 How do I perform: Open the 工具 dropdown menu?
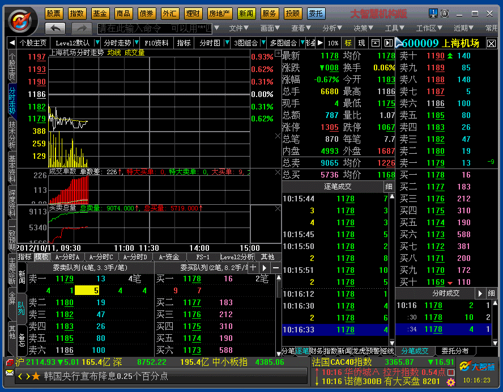pos(394,28)
